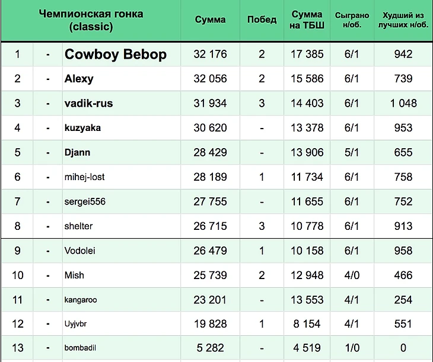Screen dimensions: 433x362
Task: Select the Mish player entry
Action: 74,275
